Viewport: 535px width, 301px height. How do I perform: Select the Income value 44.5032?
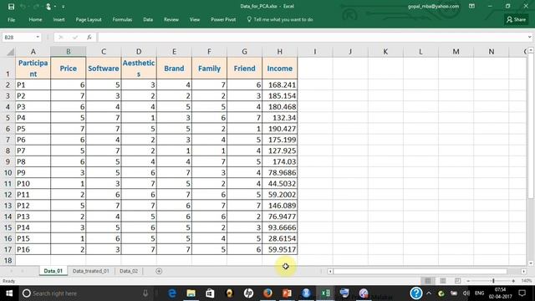click(x=279, y=184)
